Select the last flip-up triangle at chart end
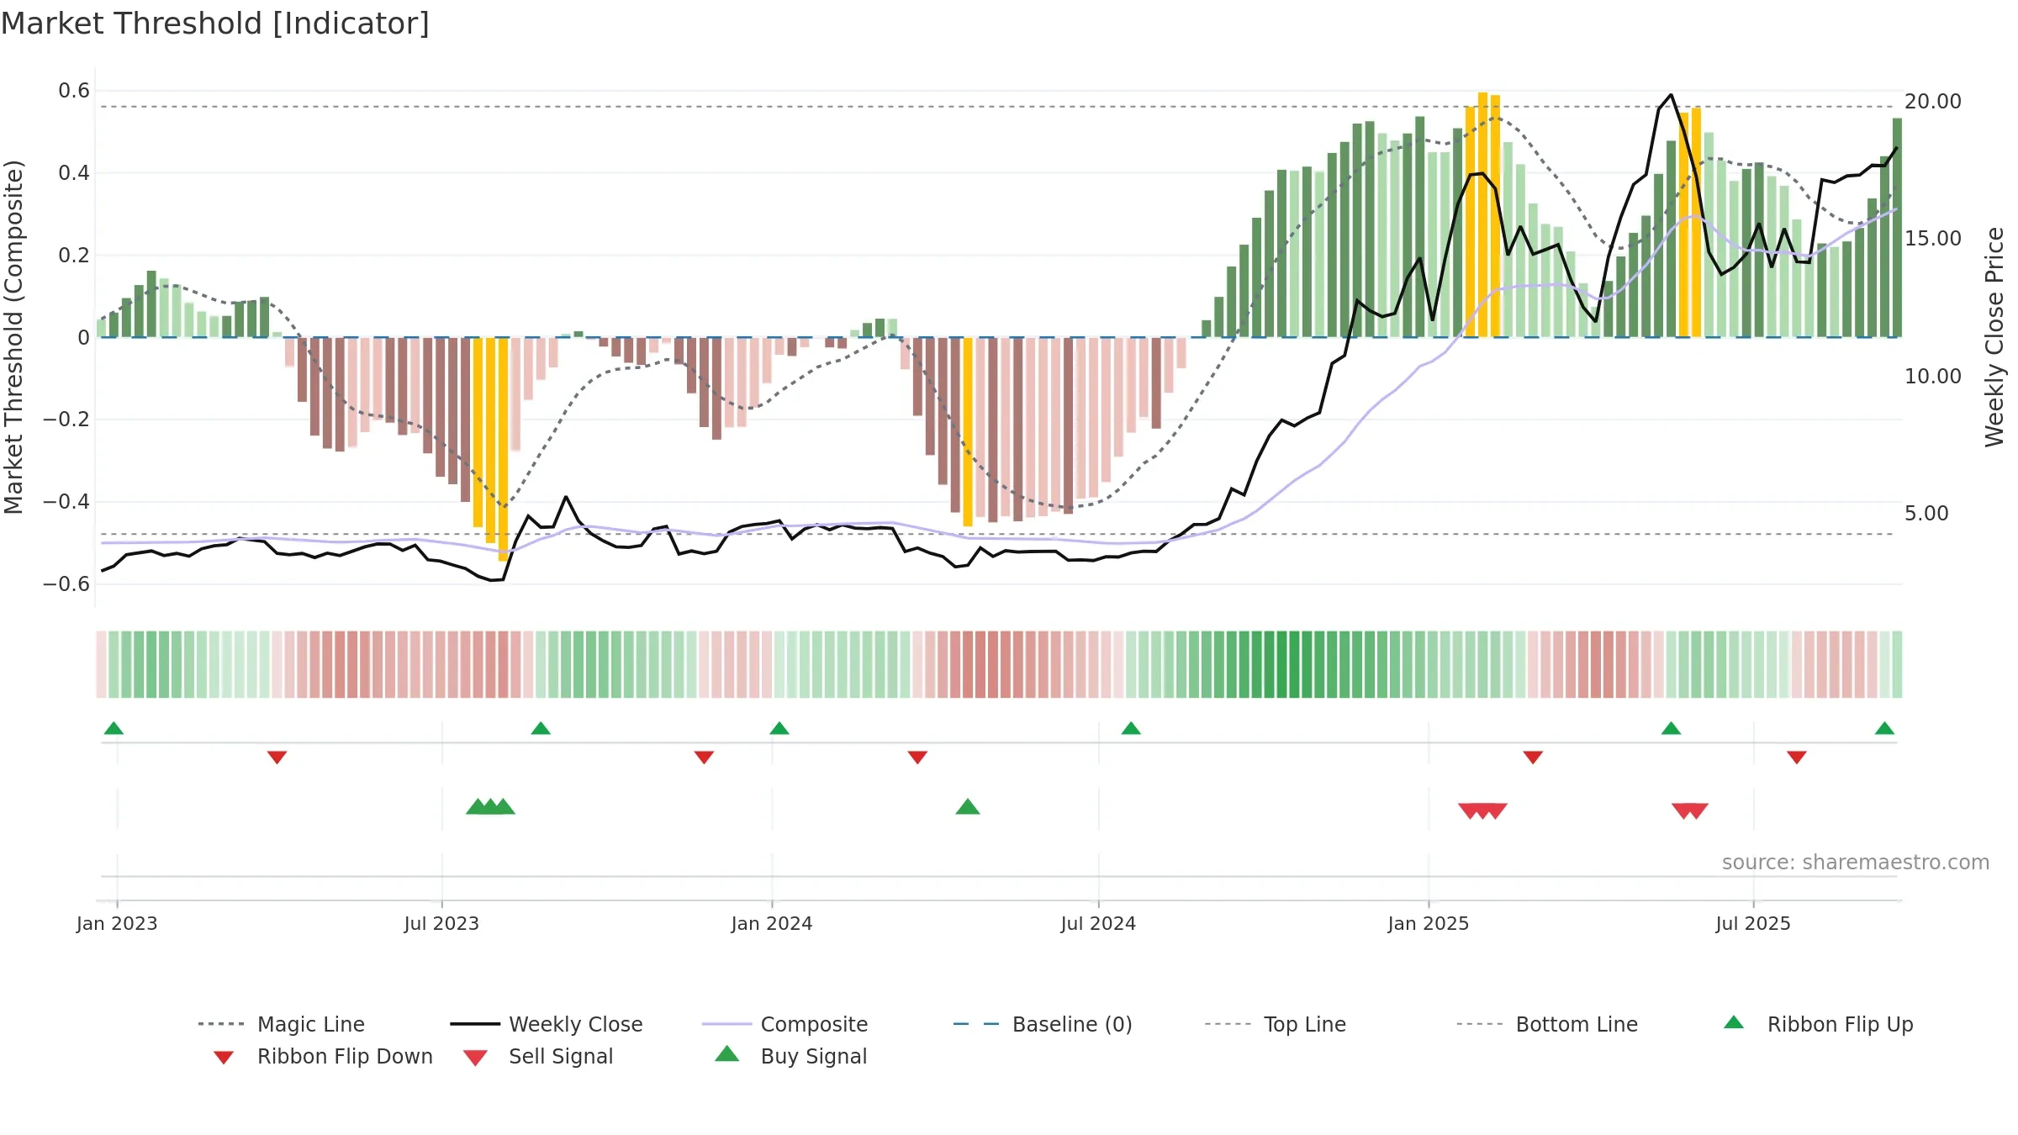This screenshot has width=2018, height=1135. pos(1884,728)
